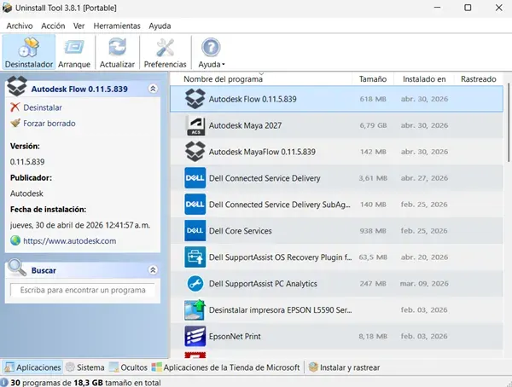
Task: Click the Autodesk Flow box icon in list
Action: click(x=195, y=99)
